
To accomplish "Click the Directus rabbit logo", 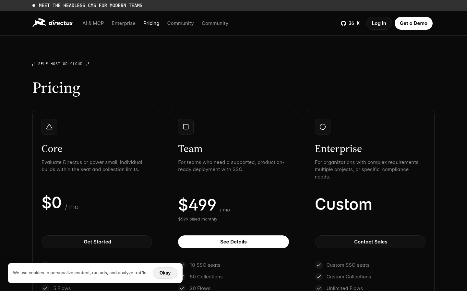I will point(53,23).
